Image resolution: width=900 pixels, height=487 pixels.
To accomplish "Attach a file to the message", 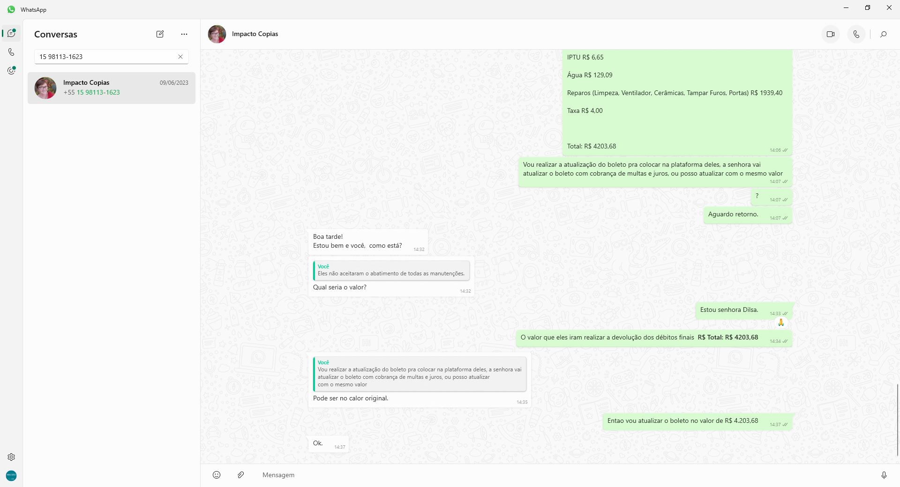I will pos(241,475).
